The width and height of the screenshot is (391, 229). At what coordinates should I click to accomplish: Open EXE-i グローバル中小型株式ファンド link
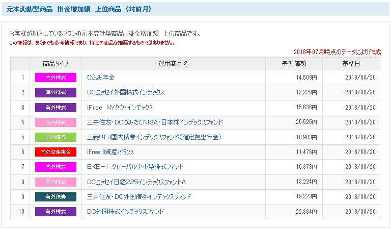pos(135,167)
